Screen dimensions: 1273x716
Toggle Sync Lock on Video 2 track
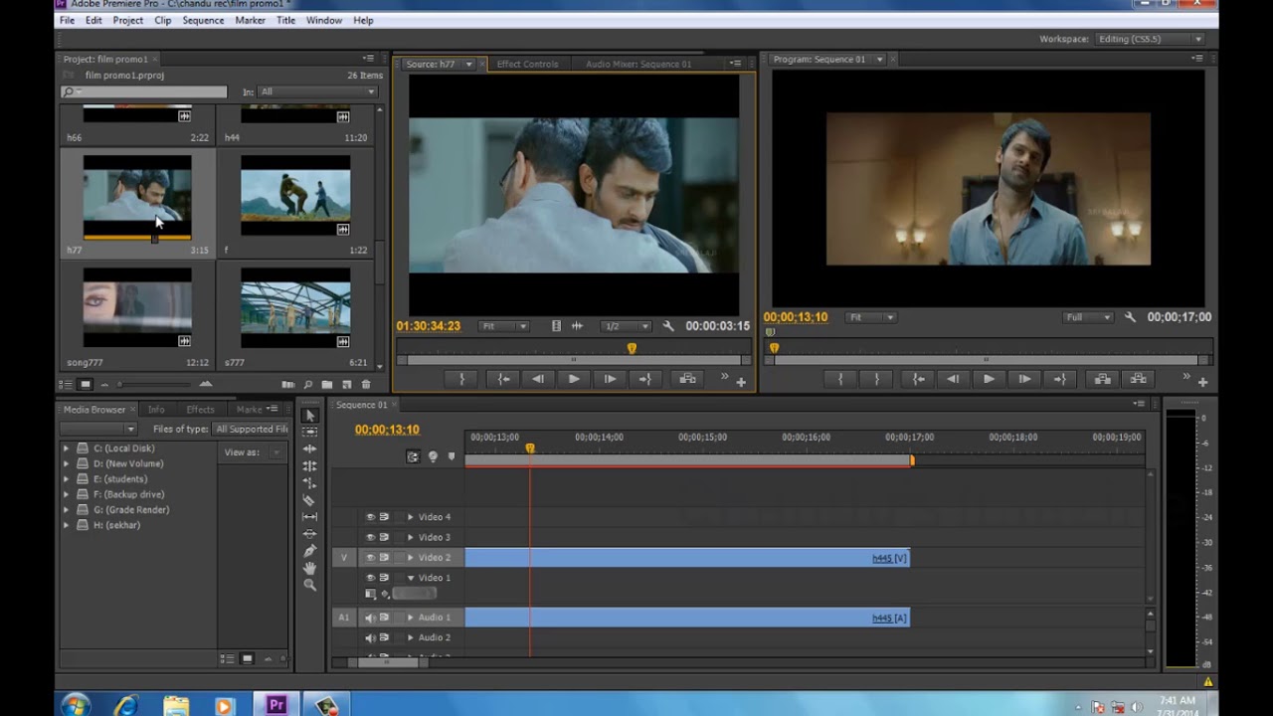pos(384,558)
